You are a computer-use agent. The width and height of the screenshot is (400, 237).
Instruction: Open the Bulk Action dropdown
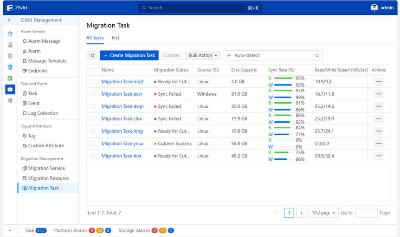(x=203, y=55)
